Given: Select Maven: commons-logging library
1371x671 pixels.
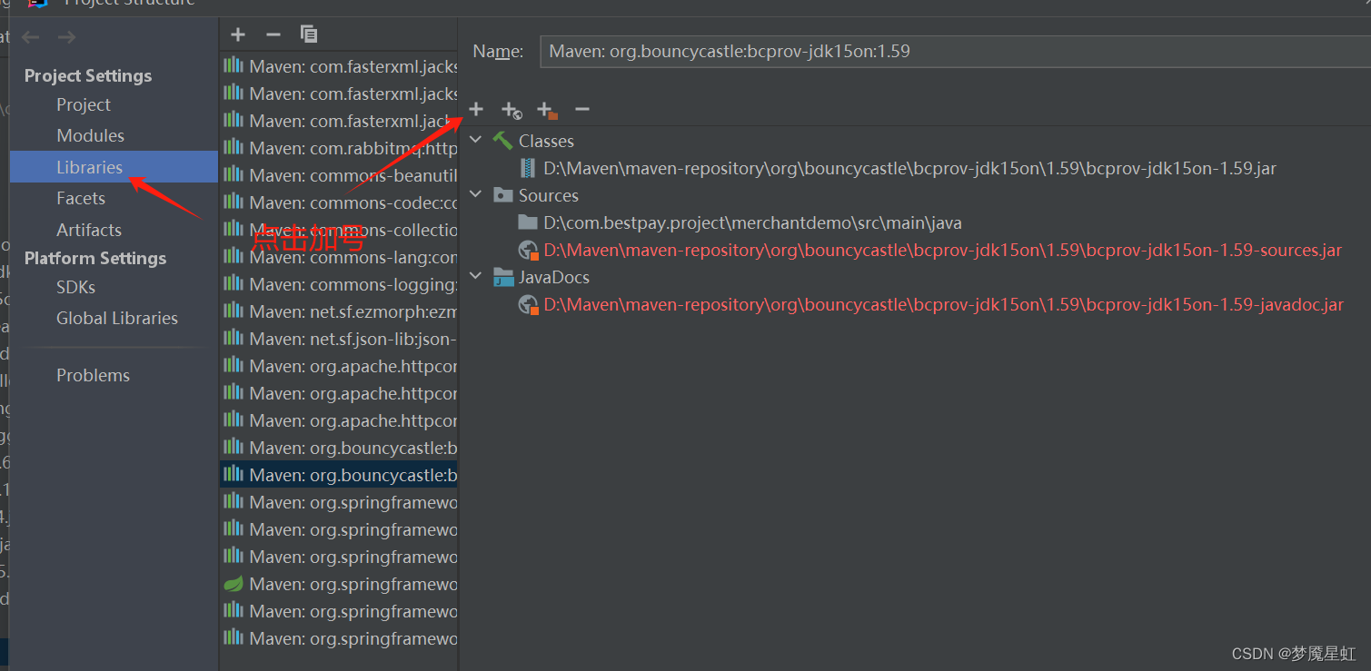Looking at the screenshot, I should click(x=339, y=284).
